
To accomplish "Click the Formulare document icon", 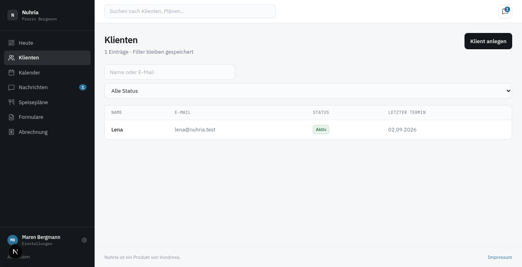I will 11,117.
